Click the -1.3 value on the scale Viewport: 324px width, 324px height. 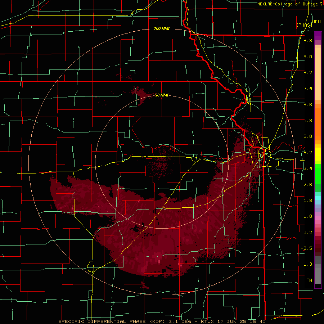click(x=306, y=264)
